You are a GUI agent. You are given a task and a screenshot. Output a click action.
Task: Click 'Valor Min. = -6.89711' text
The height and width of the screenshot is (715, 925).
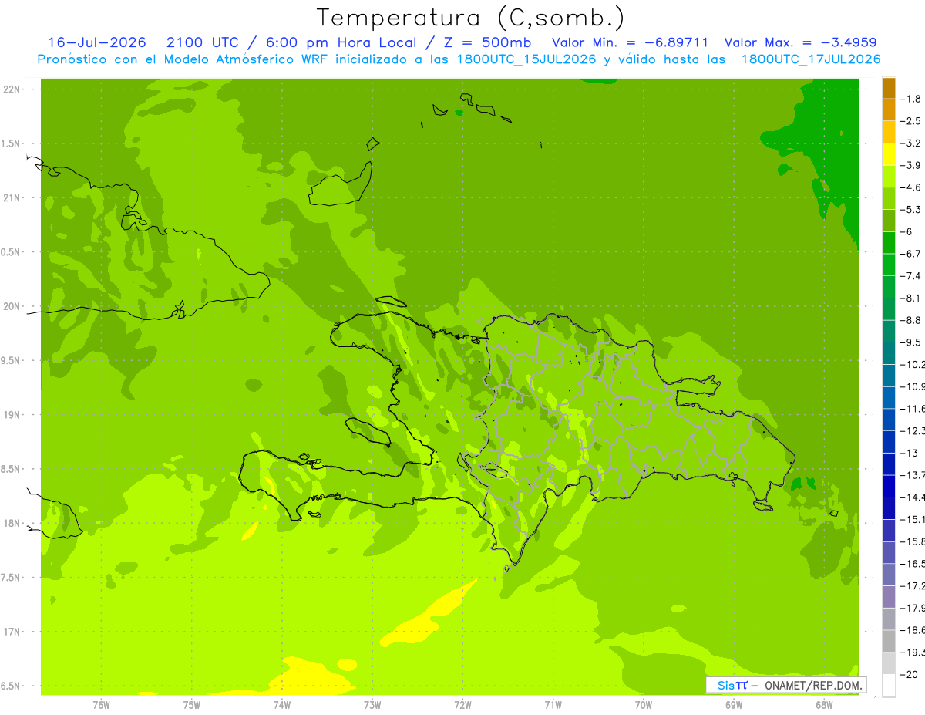(x=631, y=42)
